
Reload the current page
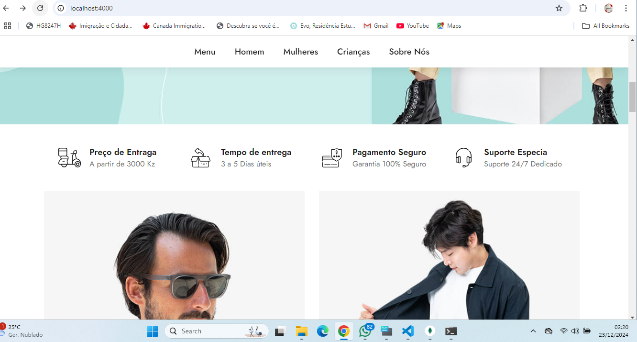tap(40, 8)
